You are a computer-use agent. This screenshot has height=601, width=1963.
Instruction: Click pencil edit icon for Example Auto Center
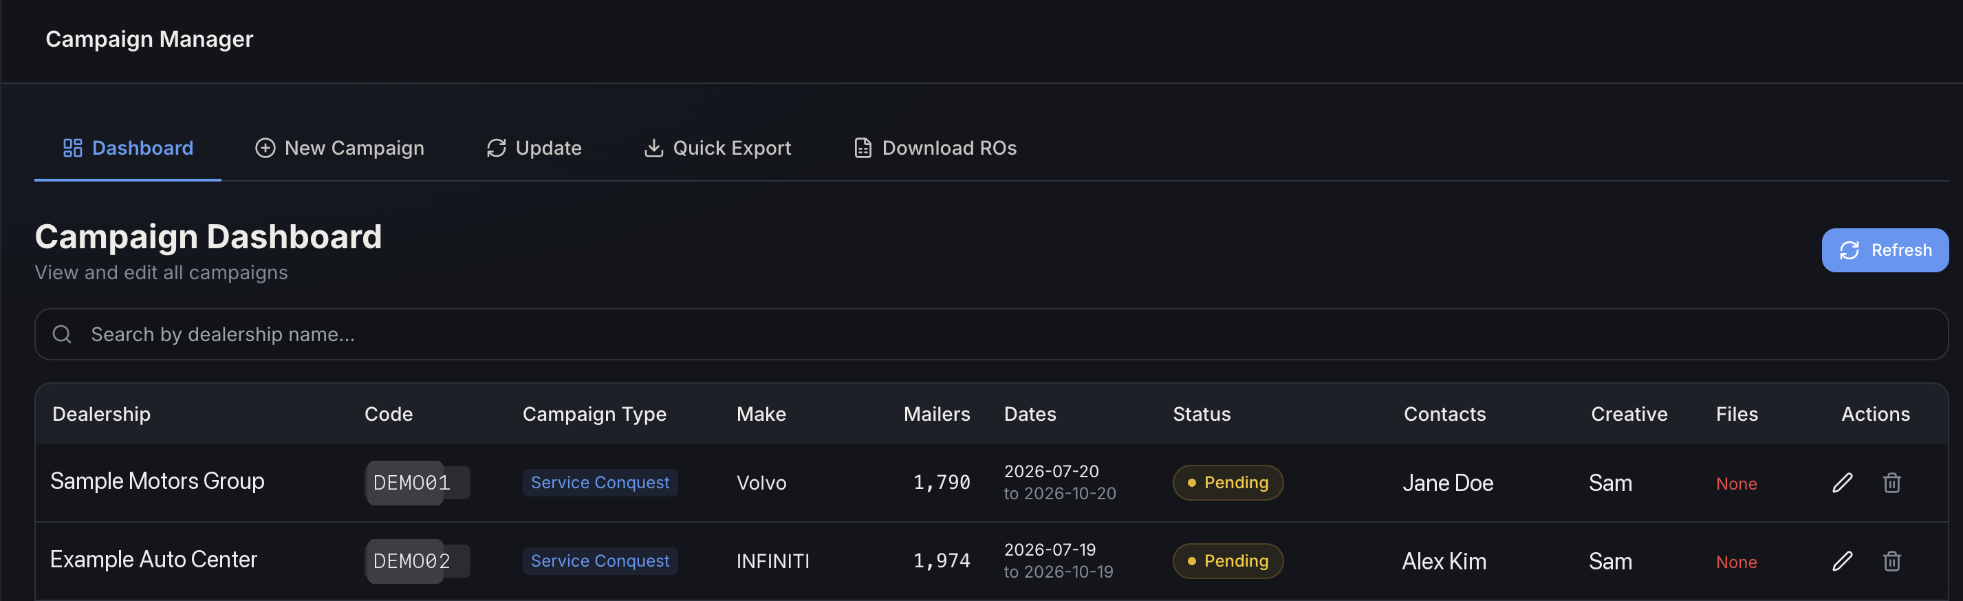click(1842, 561)
